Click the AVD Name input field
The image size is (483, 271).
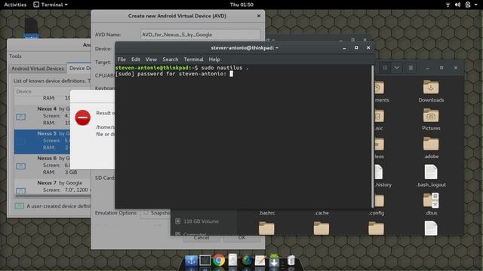[201, 35]
